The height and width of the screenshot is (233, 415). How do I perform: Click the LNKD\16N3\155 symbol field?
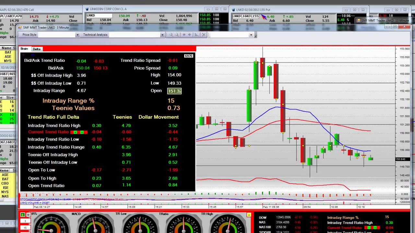[x=246, y=16]
